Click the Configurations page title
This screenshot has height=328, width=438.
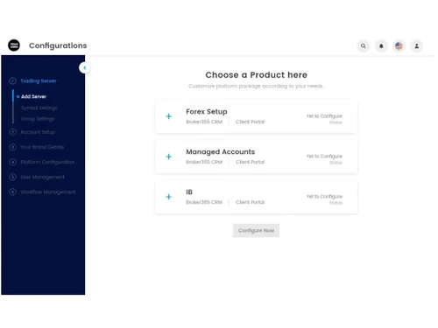pyautogui.click(x=58, y=45)
